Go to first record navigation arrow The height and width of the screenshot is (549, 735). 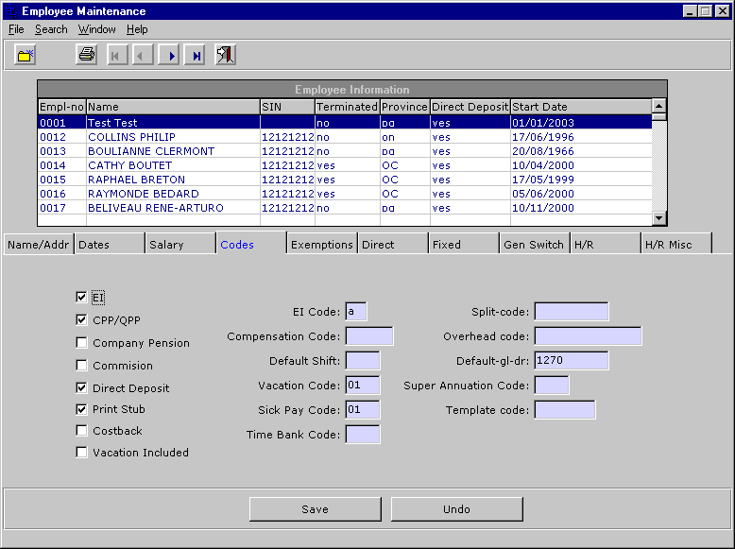point(117,56)
